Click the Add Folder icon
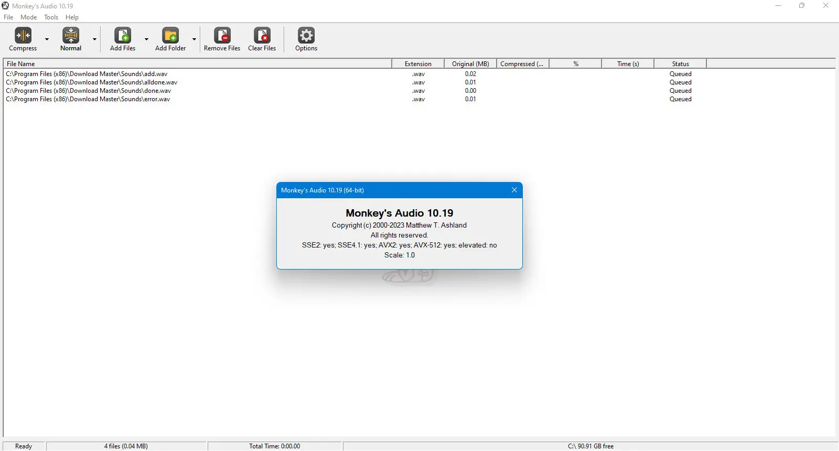The image size is (839, 451). (170, 35)
